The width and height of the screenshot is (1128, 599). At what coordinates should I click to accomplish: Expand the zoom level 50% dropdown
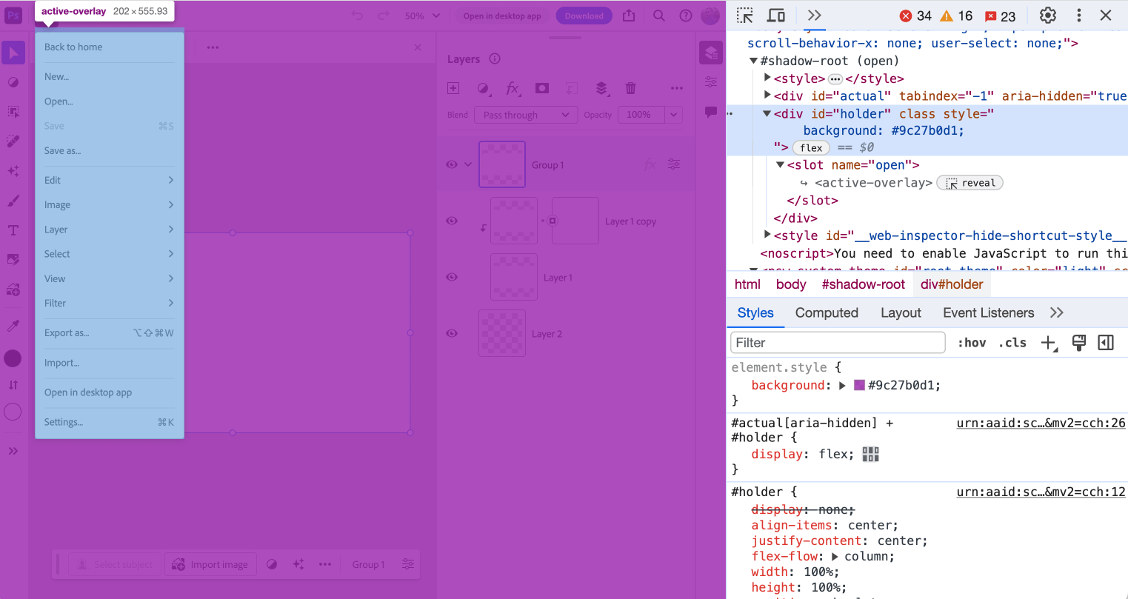422,16
